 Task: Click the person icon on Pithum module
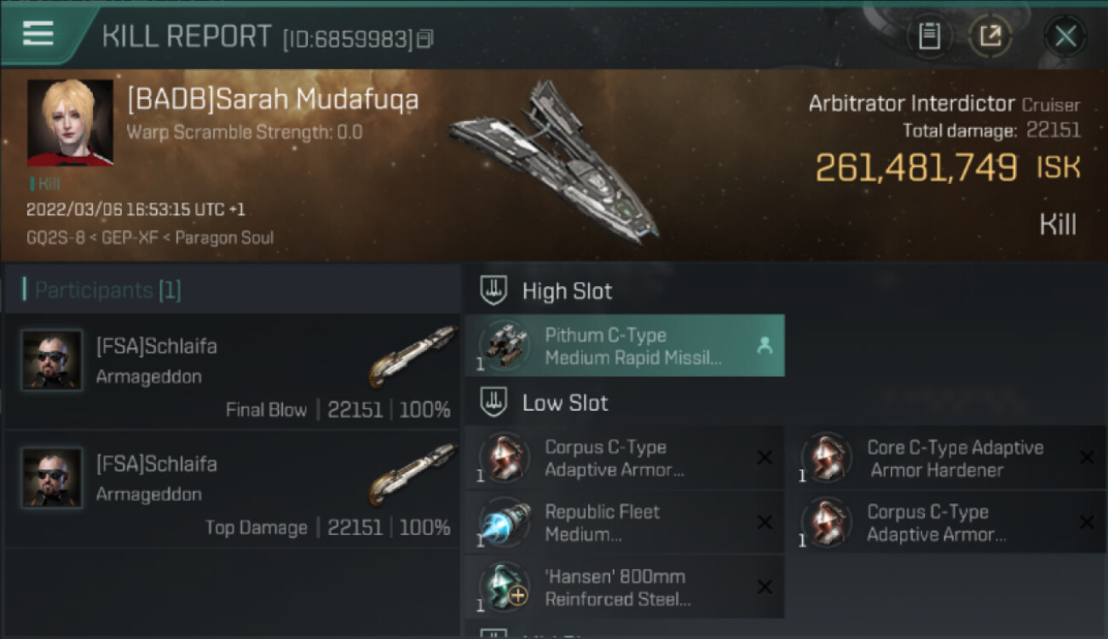click(765, 345)
